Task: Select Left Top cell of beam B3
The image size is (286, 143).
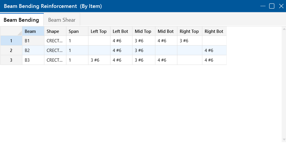Action: click(99, 60)
